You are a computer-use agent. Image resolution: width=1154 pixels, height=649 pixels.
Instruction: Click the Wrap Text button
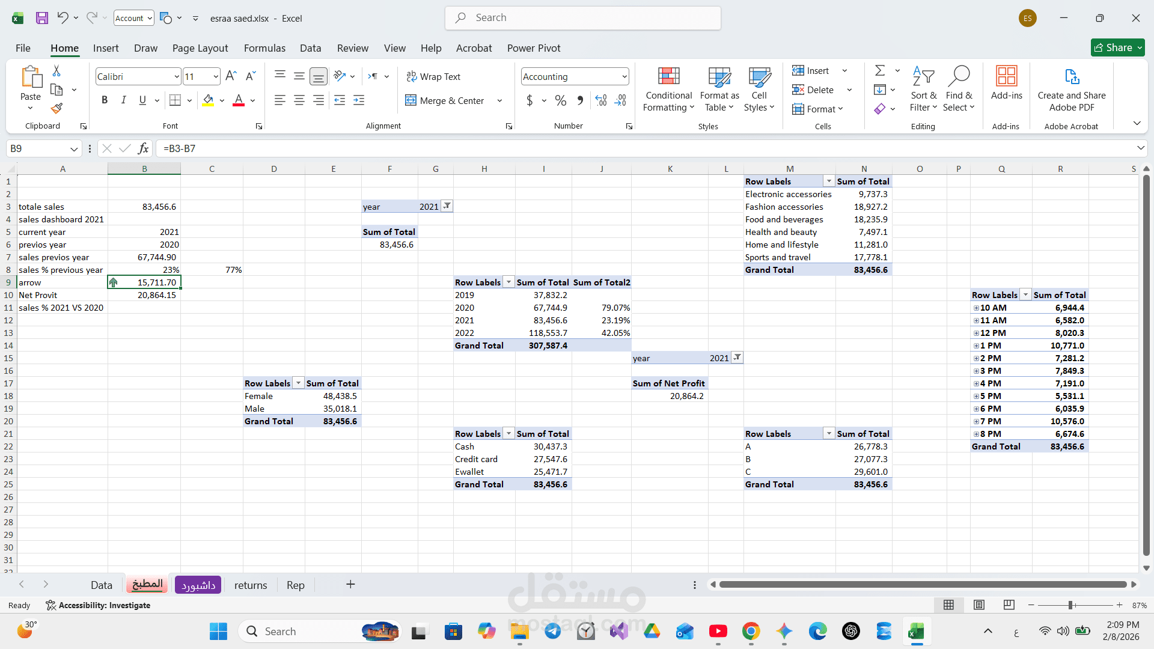tap(433, 76)
